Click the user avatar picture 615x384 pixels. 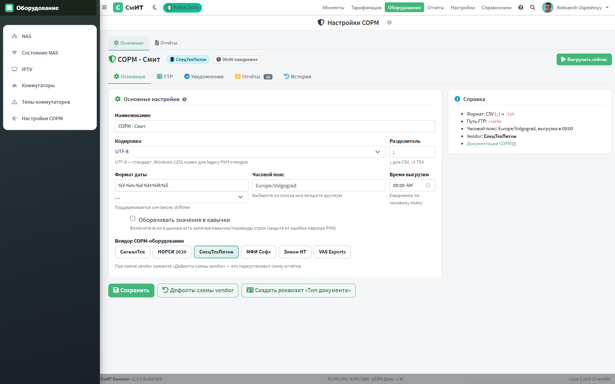point(548,7)
